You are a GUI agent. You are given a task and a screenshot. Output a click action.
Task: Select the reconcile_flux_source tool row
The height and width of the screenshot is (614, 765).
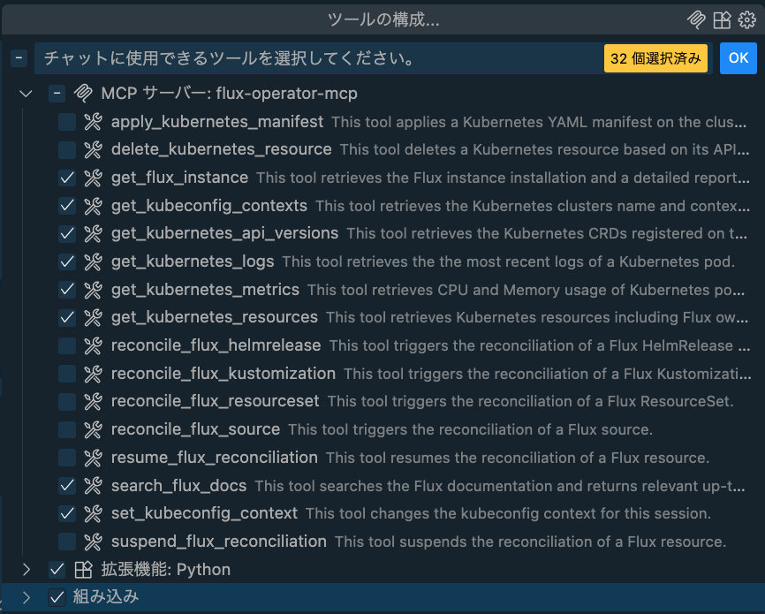coord(195,429)
